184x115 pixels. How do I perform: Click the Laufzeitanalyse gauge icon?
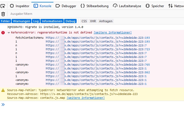(115, 6)
